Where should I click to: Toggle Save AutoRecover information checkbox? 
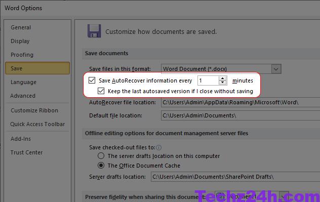tap(92, 80)
